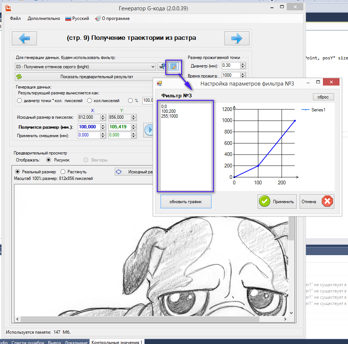Viewport: 348px width, 344px height.
Task: Go to next page with right arrow
Action: pos(237,38)
